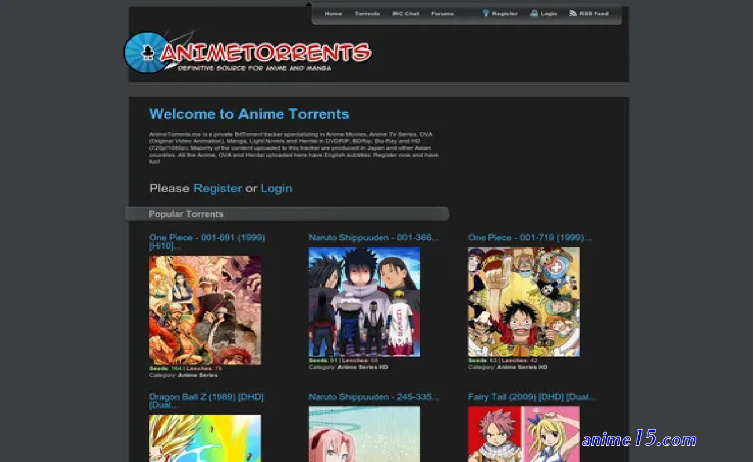
Task: Click the Welcome to Anime Torrents heading
Action: tap(249, 114)
